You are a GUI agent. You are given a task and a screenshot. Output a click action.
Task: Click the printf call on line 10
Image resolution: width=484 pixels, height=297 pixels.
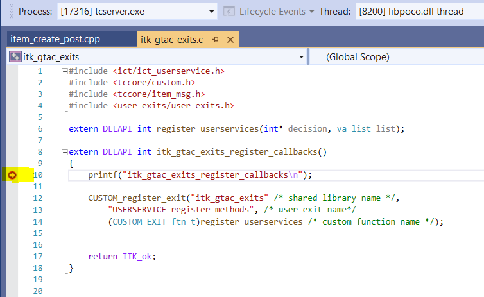coord(102,175)
